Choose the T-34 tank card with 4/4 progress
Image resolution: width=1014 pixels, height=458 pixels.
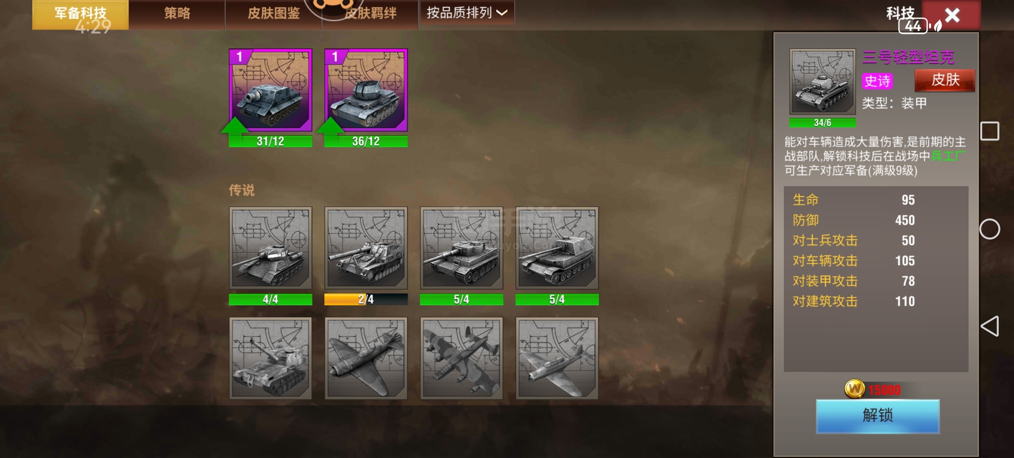(270, 248)
